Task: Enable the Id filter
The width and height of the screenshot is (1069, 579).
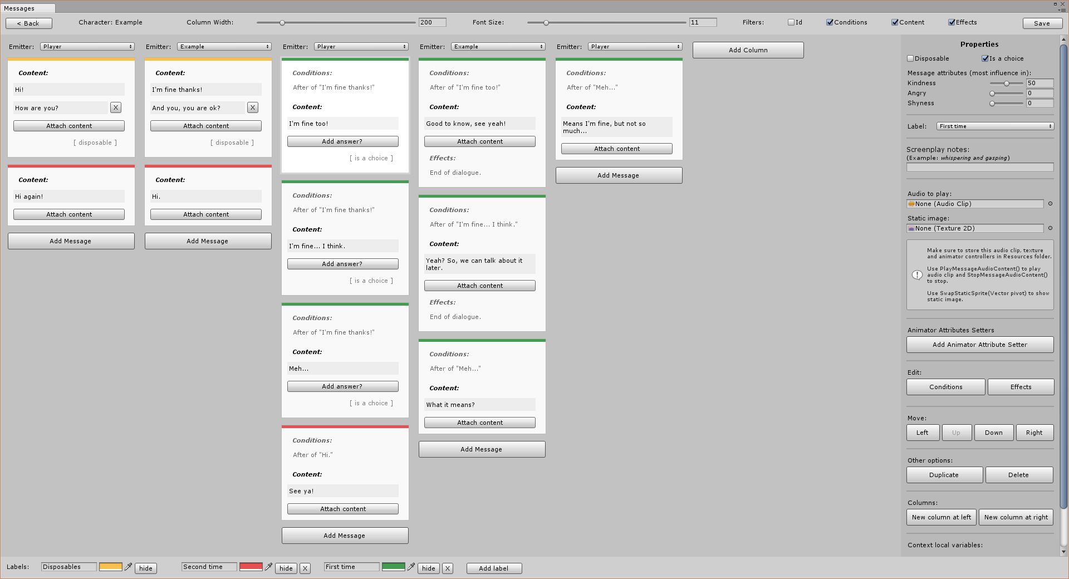Action: point(791,22)
